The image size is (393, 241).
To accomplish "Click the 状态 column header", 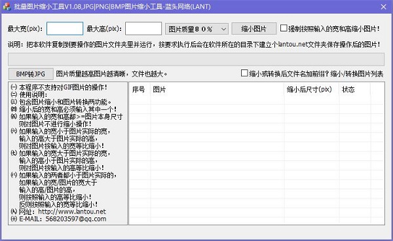I will (354, 90).
